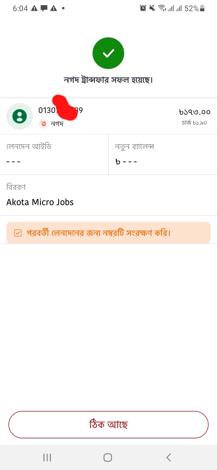This screenshot has height=470, width=217.
Task: Tap the message notification status icon
Action: coord(44,8)
